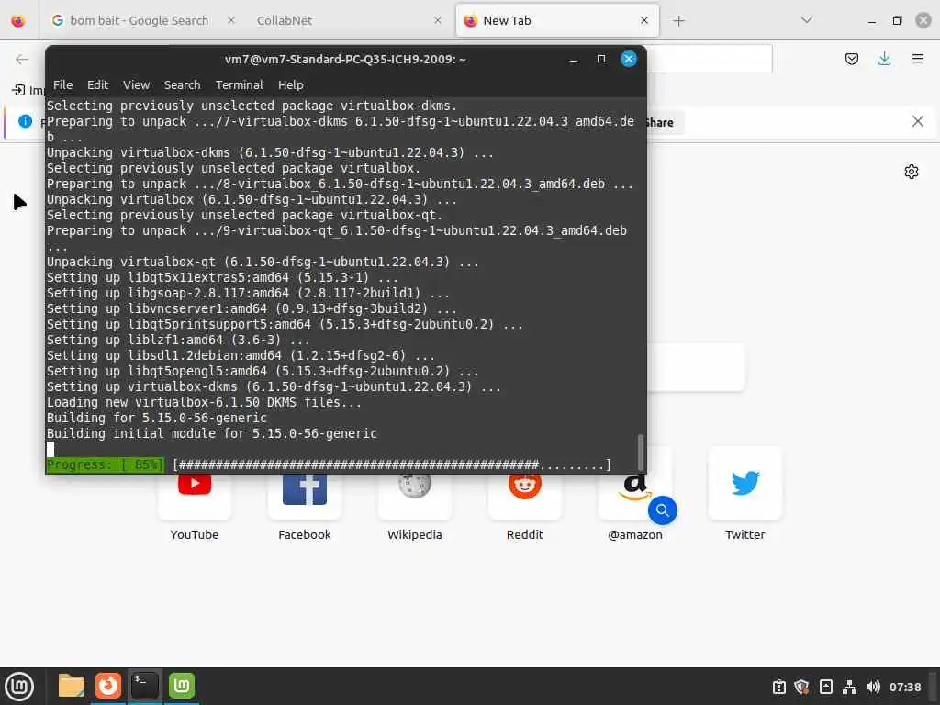Minimize the terminal window
This screenshot has height=705, width=940.
(x=574, y=60)
